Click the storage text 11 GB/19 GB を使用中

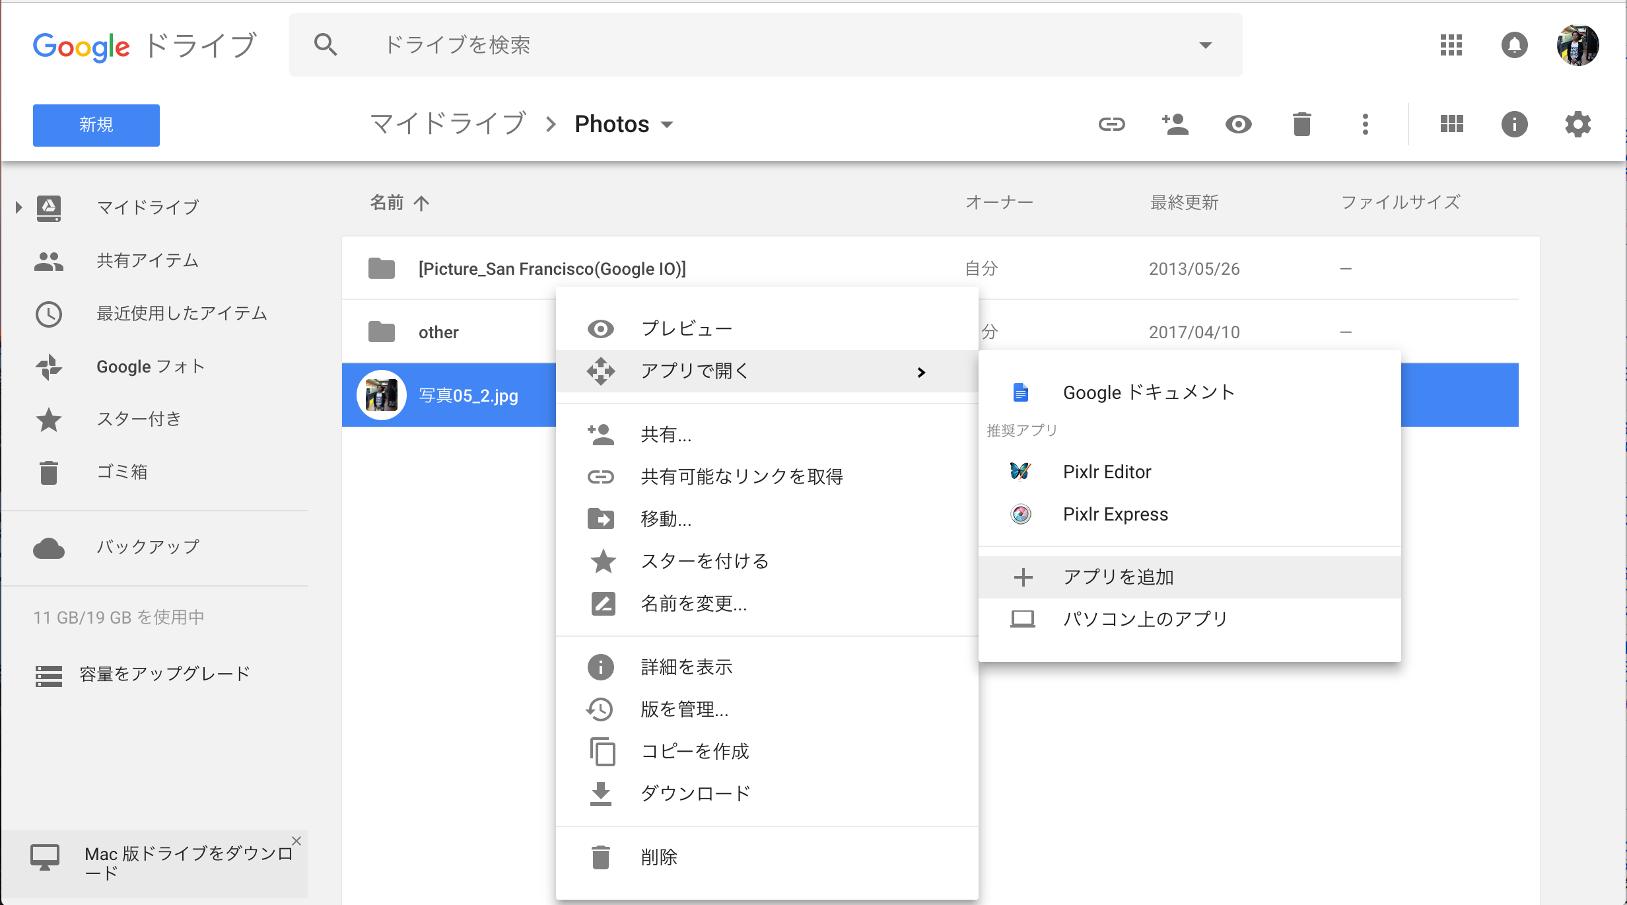tap(119, 618)
